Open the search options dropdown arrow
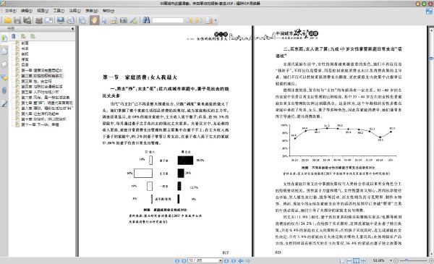The height and width of the screenshot is (264, 434). point(216,20)
